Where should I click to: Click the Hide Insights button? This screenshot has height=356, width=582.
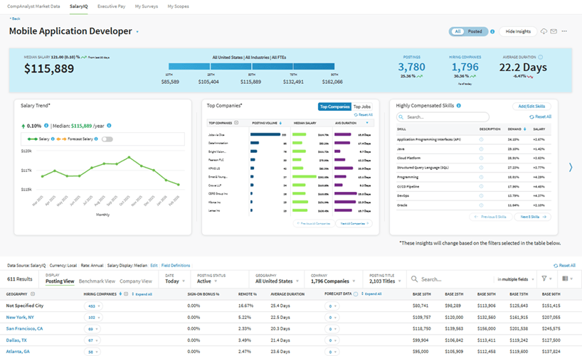(518, 31)
